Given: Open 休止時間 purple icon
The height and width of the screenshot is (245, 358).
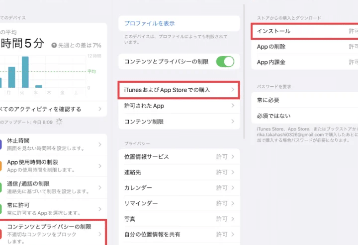Looking at the screenshot, I should point(1,145).
